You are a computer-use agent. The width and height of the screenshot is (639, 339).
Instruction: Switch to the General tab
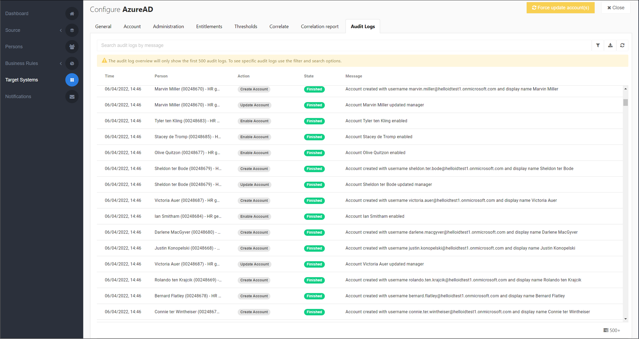click(103, 27)
